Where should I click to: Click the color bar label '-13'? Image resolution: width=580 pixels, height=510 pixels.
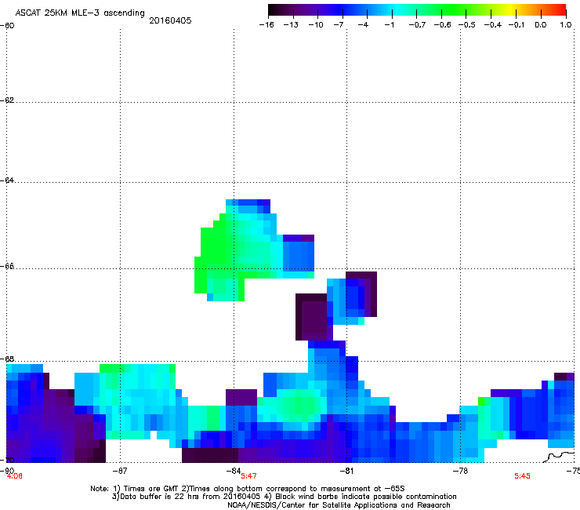point(291,25)
